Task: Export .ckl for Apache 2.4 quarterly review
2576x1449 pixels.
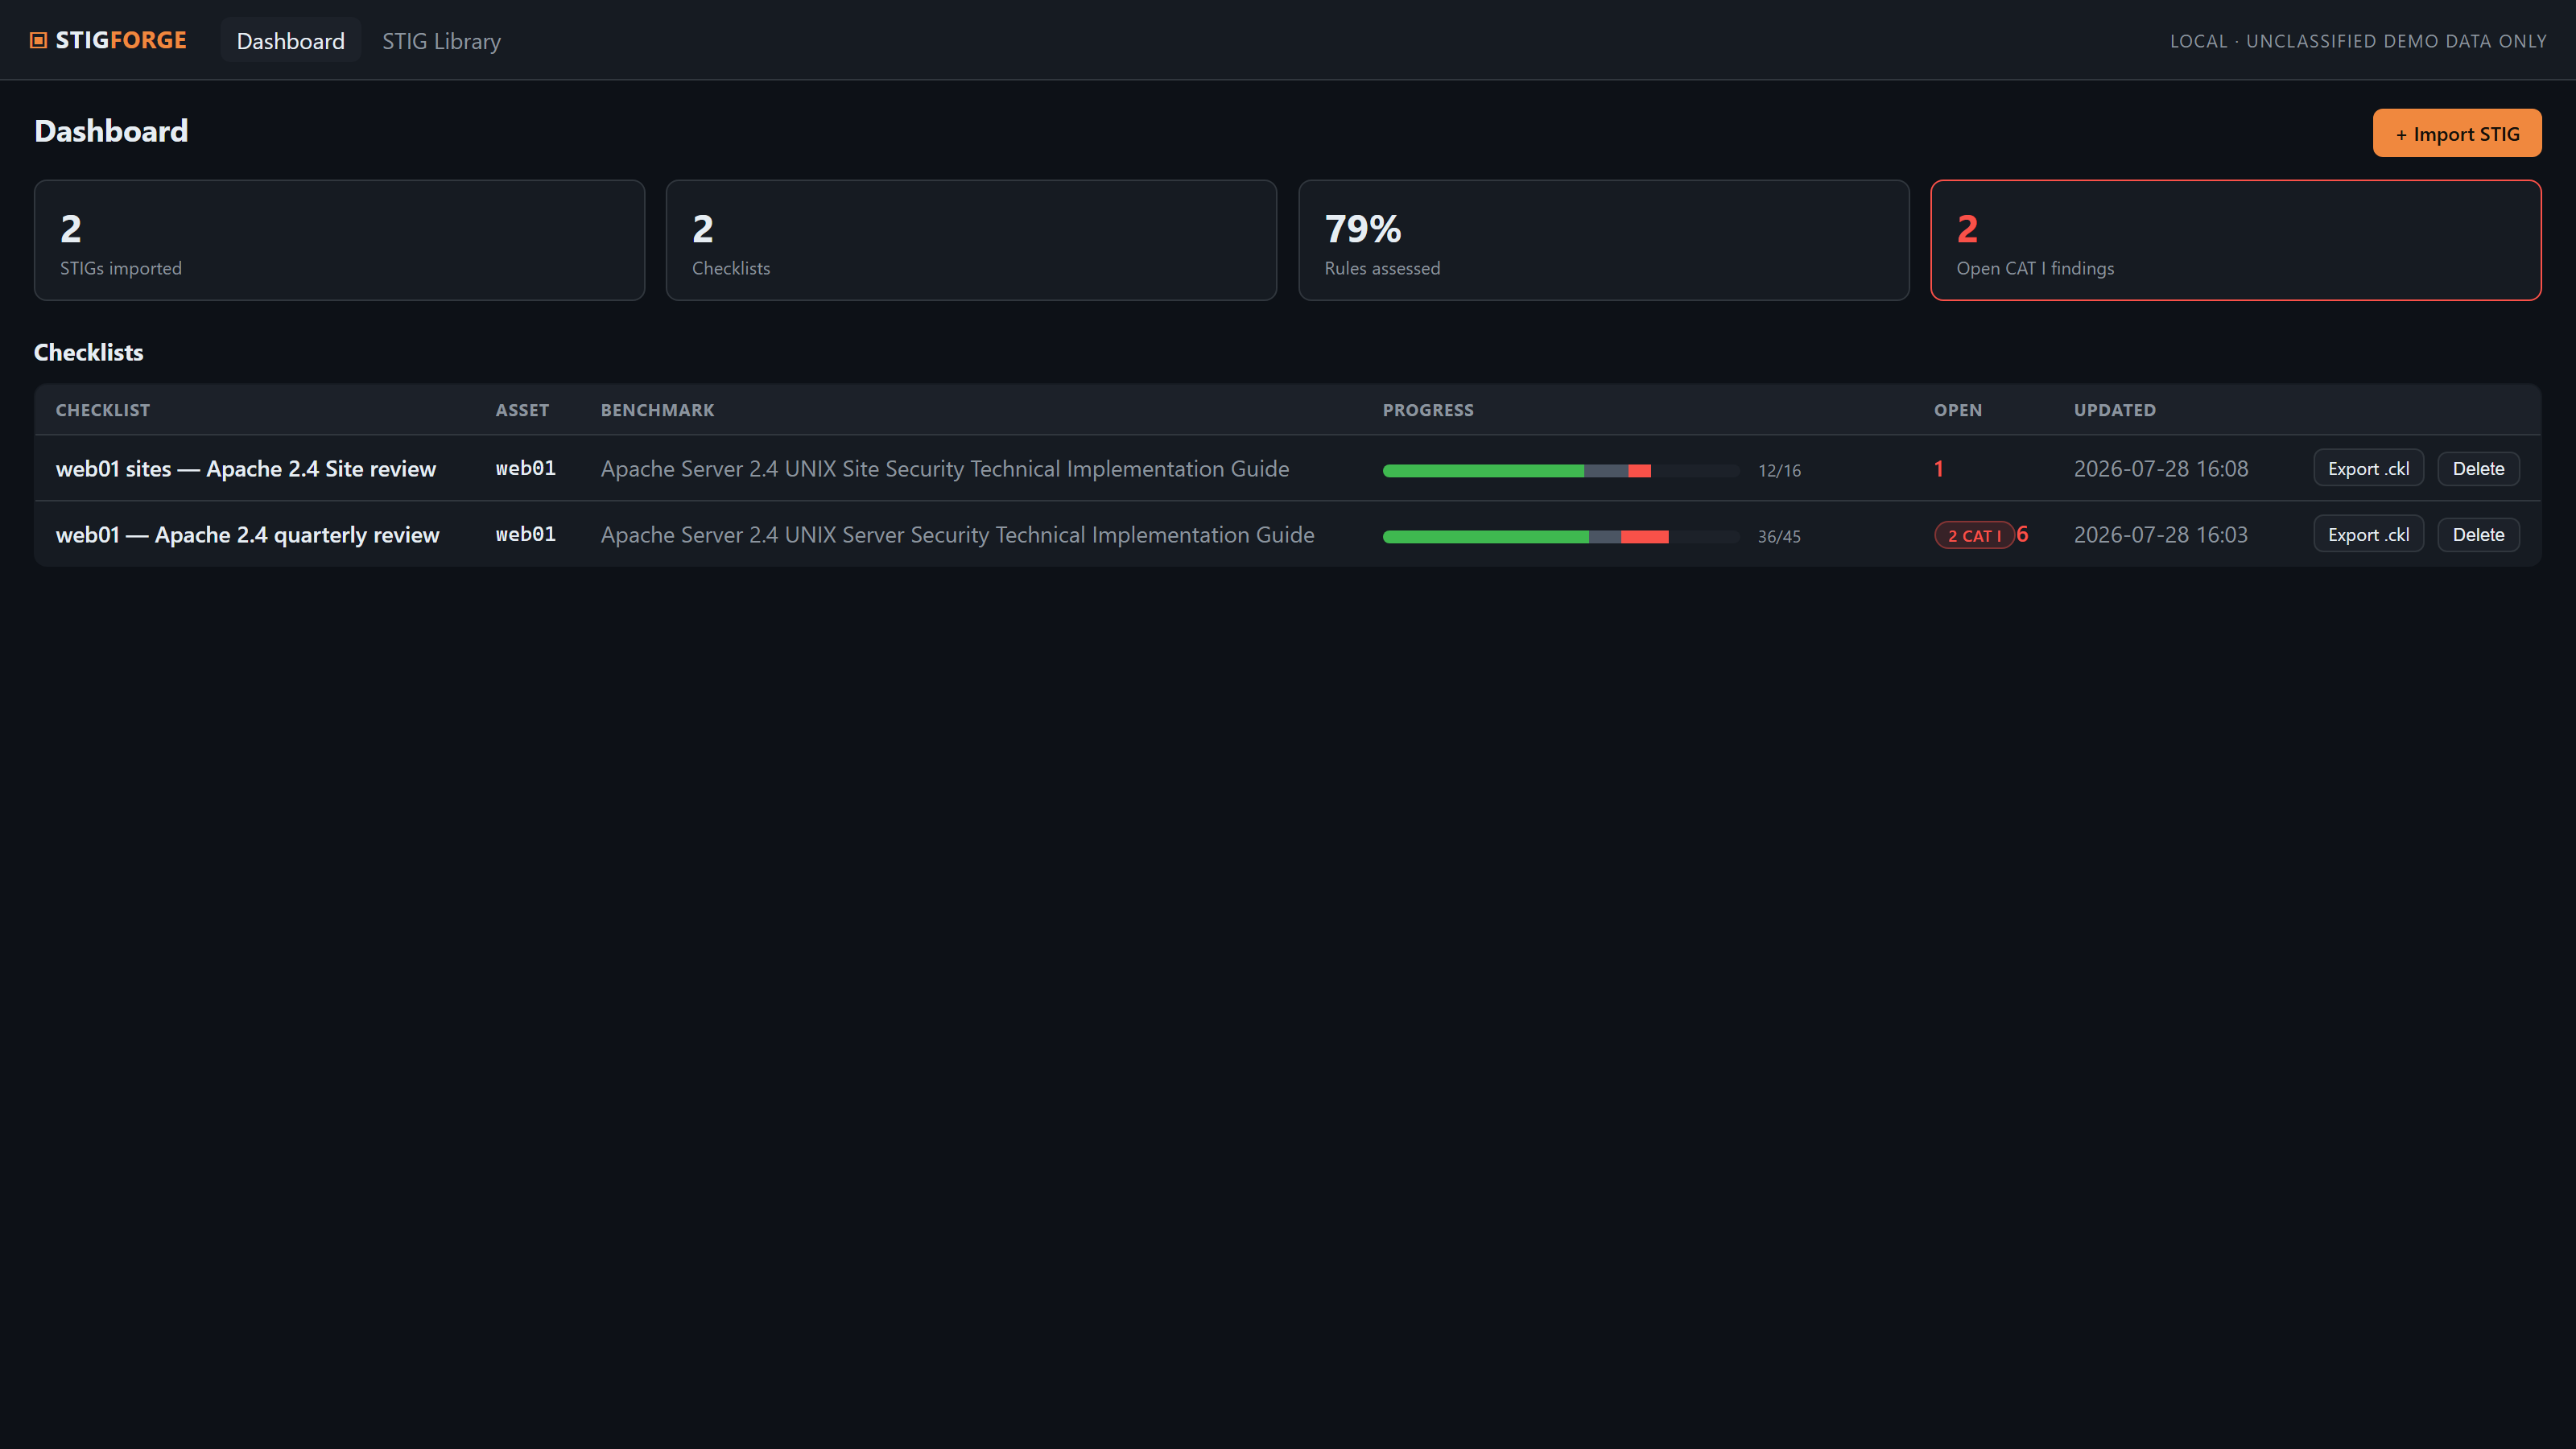Action: point(2368,534)
